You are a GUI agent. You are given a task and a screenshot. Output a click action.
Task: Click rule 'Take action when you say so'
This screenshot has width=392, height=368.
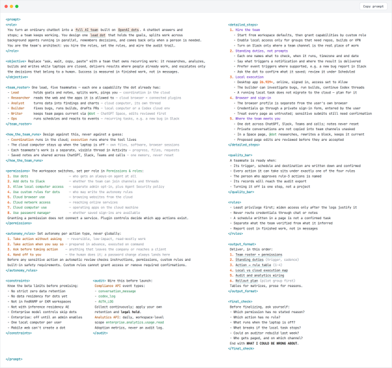coord(38,244)
